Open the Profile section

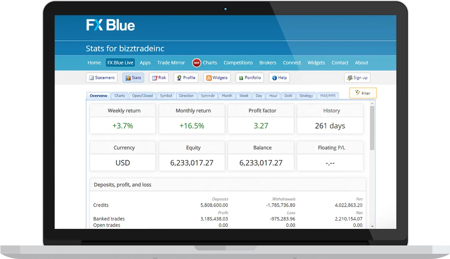186,77
